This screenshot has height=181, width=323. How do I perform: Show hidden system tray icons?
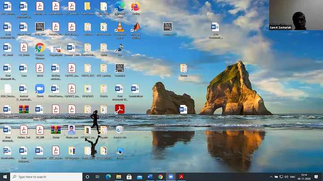pyautogui.click(x=271, y=177)
